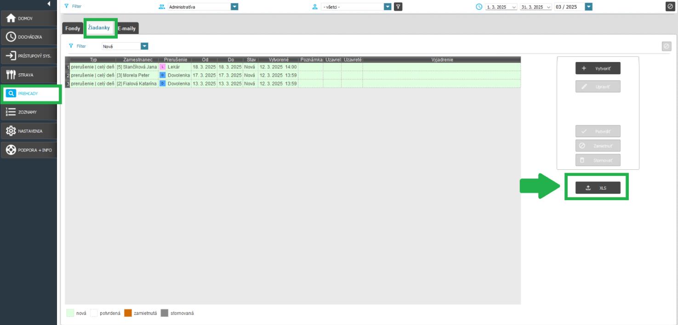Viewport: 678px width, 325px height.
Task: Click the funnel icon beside employee selector
Action: tap(398, 7)
